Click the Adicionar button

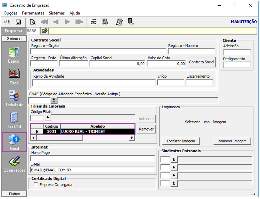[146, 119]
